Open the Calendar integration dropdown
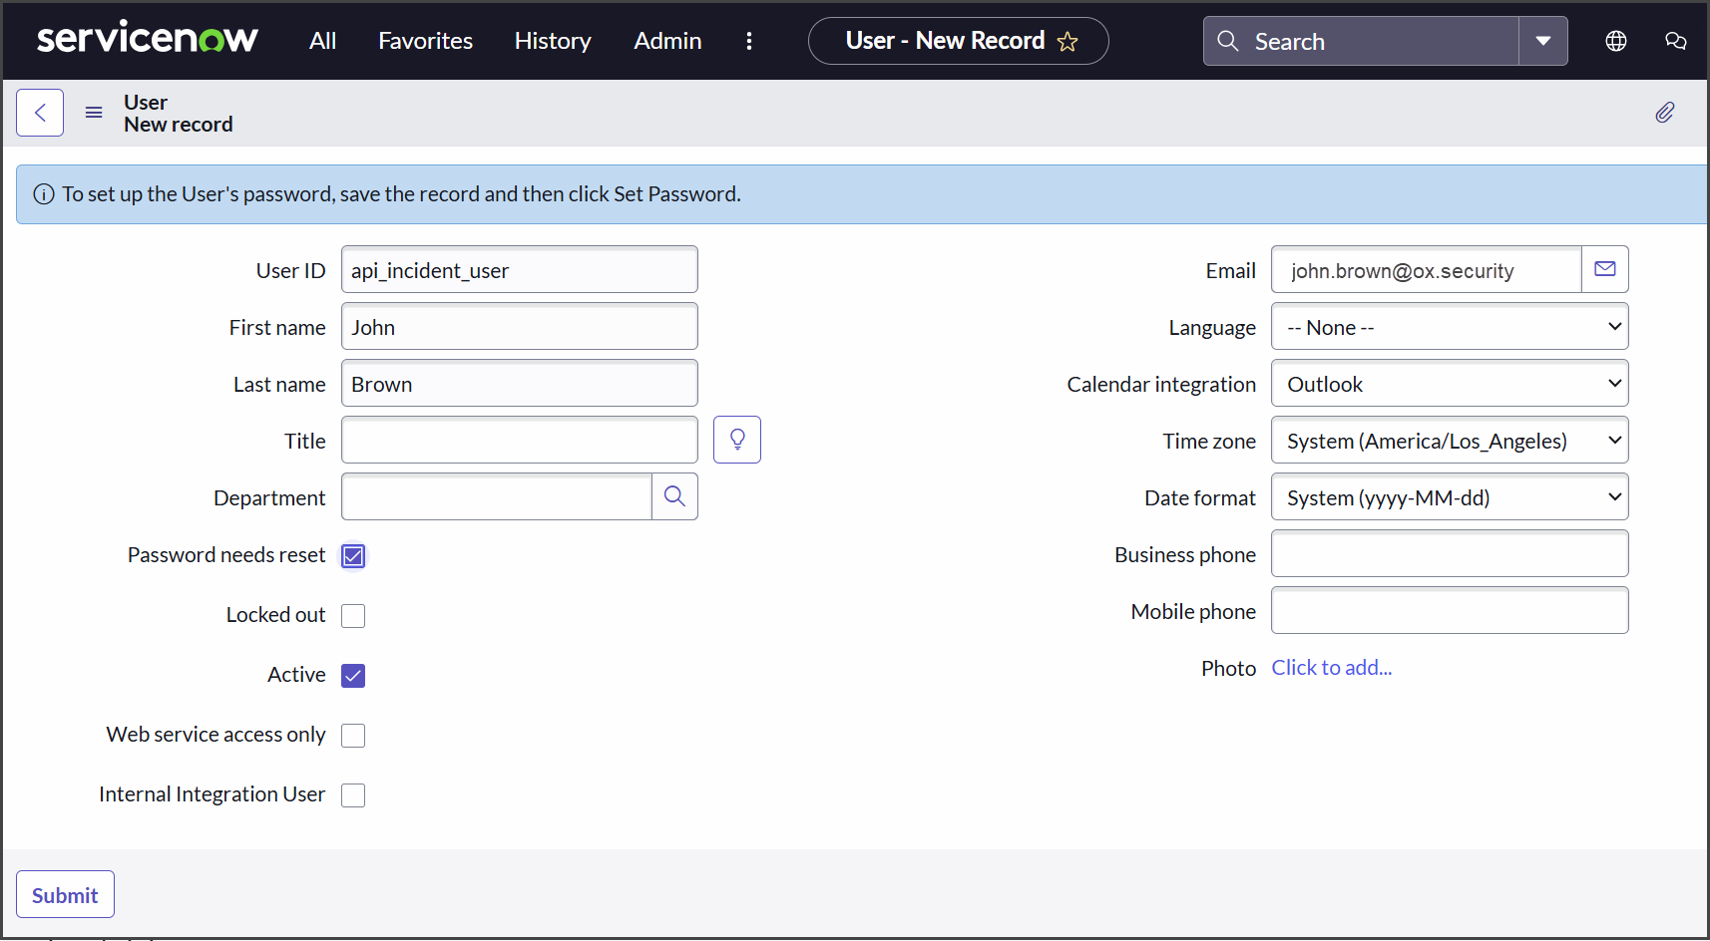This screenshot has height=941, width=1710. [x=1449, y=384]
